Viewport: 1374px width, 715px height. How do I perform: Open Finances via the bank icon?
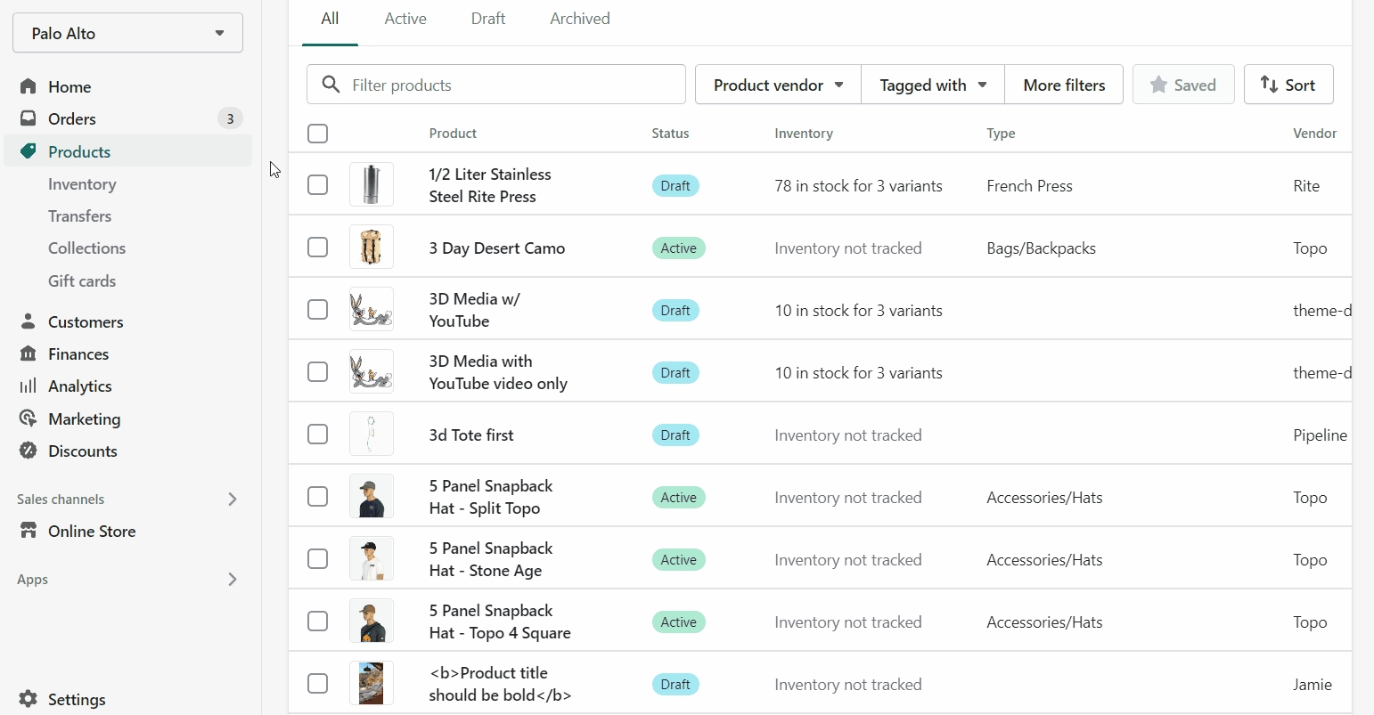coord(29,353)
